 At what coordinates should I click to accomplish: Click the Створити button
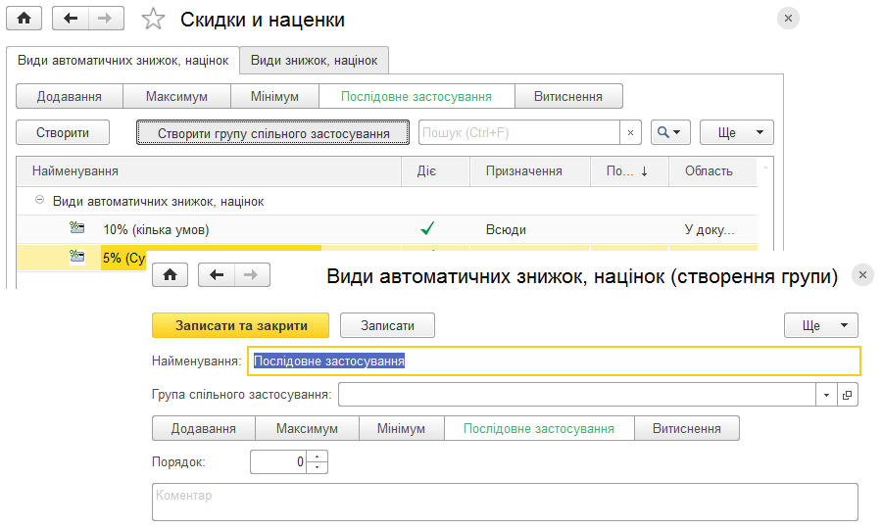coord(63,132)
